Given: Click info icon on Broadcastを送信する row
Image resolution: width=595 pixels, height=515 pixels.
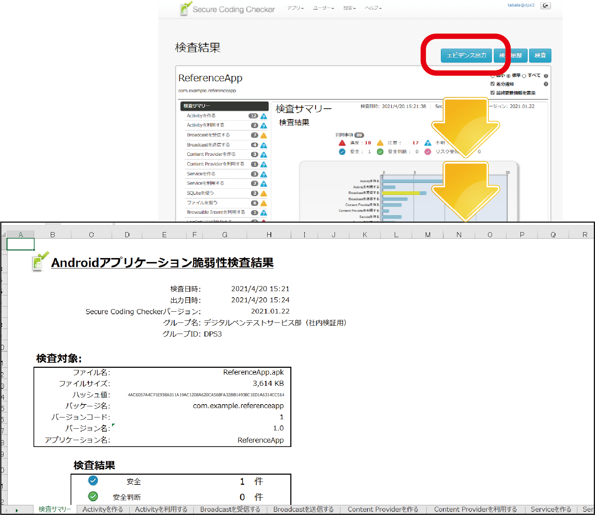Looking at the screenshot, I should (x=264, y=145).
